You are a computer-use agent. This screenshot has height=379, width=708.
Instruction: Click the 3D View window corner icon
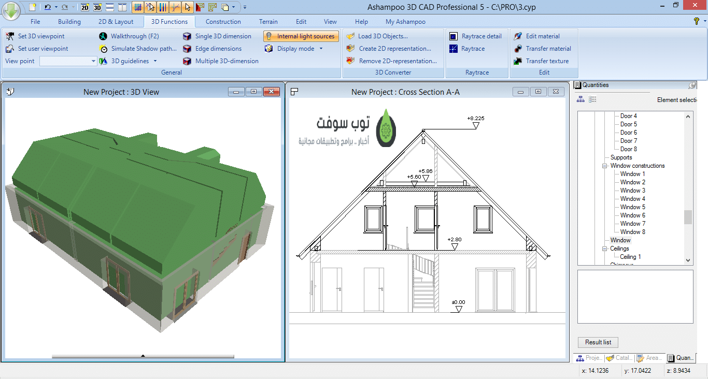pyautogui.click(x=10, y=92)
